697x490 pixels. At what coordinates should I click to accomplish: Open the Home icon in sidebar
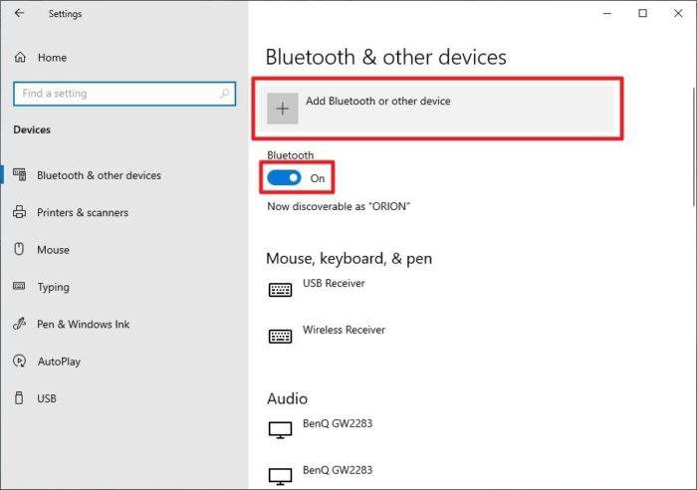pyautogui.click(x=20, y=58)
